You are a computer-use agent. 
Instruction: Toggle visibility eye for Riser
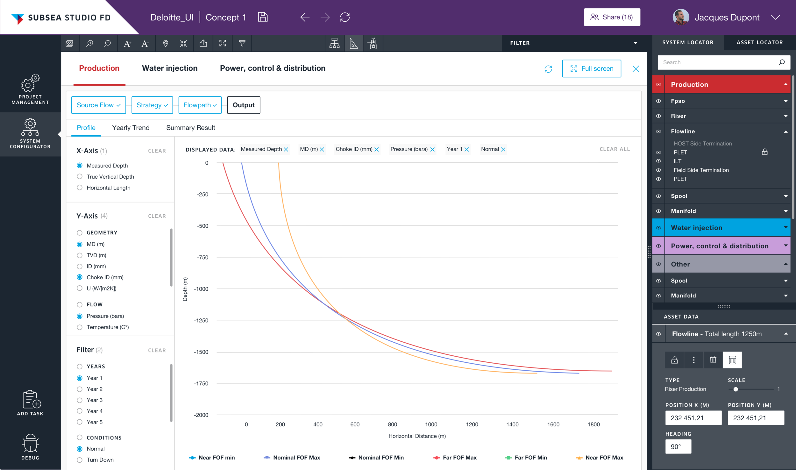[658, 116]
